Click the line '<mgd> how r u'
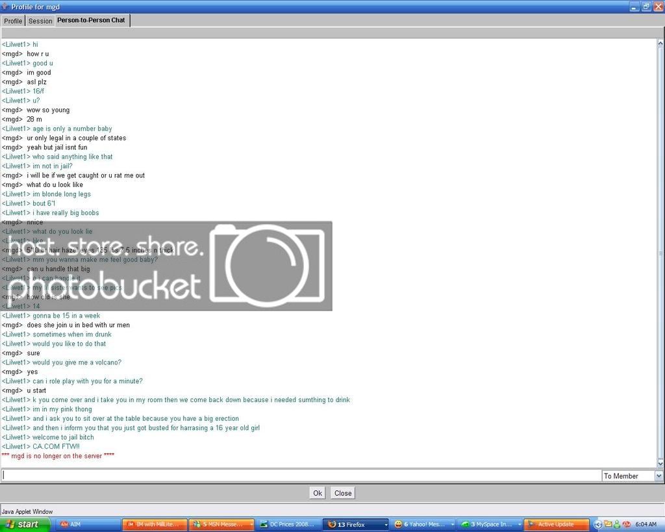 pyautogui.click(x=25, y=53)
